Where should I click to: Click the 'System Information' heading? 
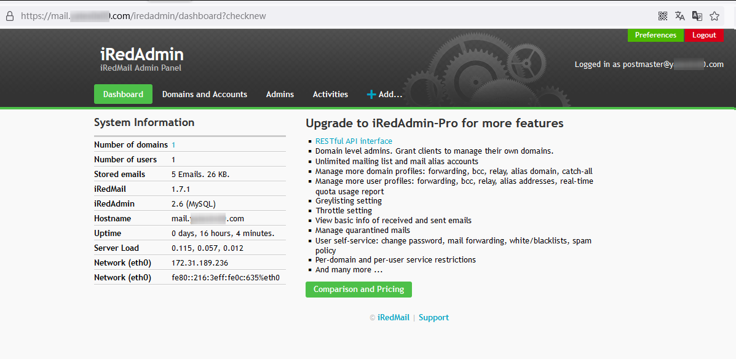[x=144, y=122]
